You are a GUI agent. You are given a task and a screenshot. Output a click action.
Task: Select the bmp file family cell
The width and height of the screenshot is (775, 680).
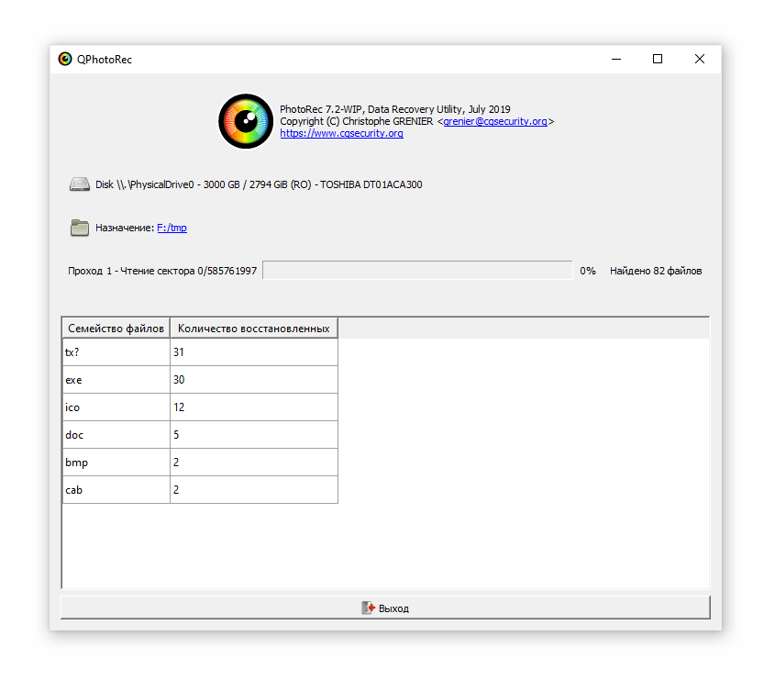pos(116,463)
